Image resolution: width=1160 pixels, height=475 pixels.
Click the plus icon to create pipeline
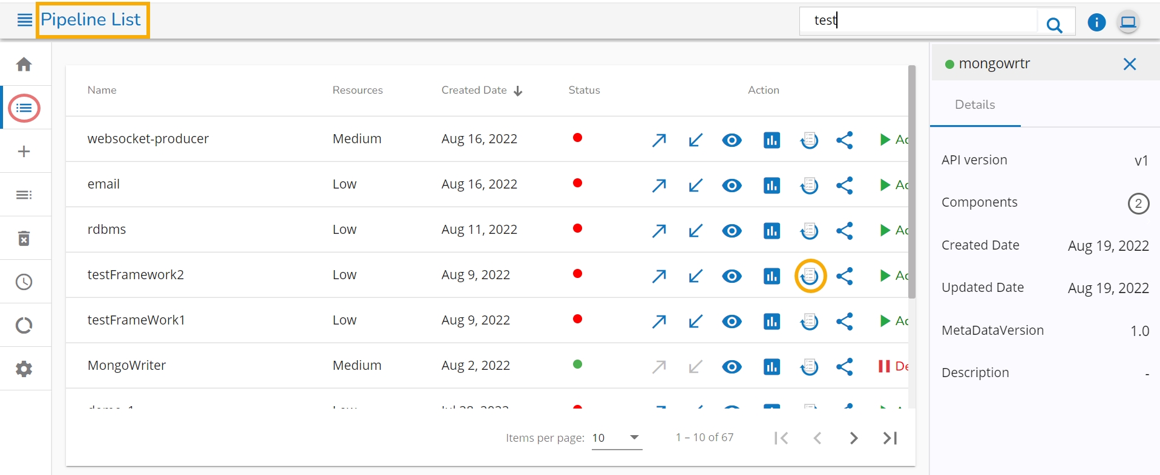(24, 151)
